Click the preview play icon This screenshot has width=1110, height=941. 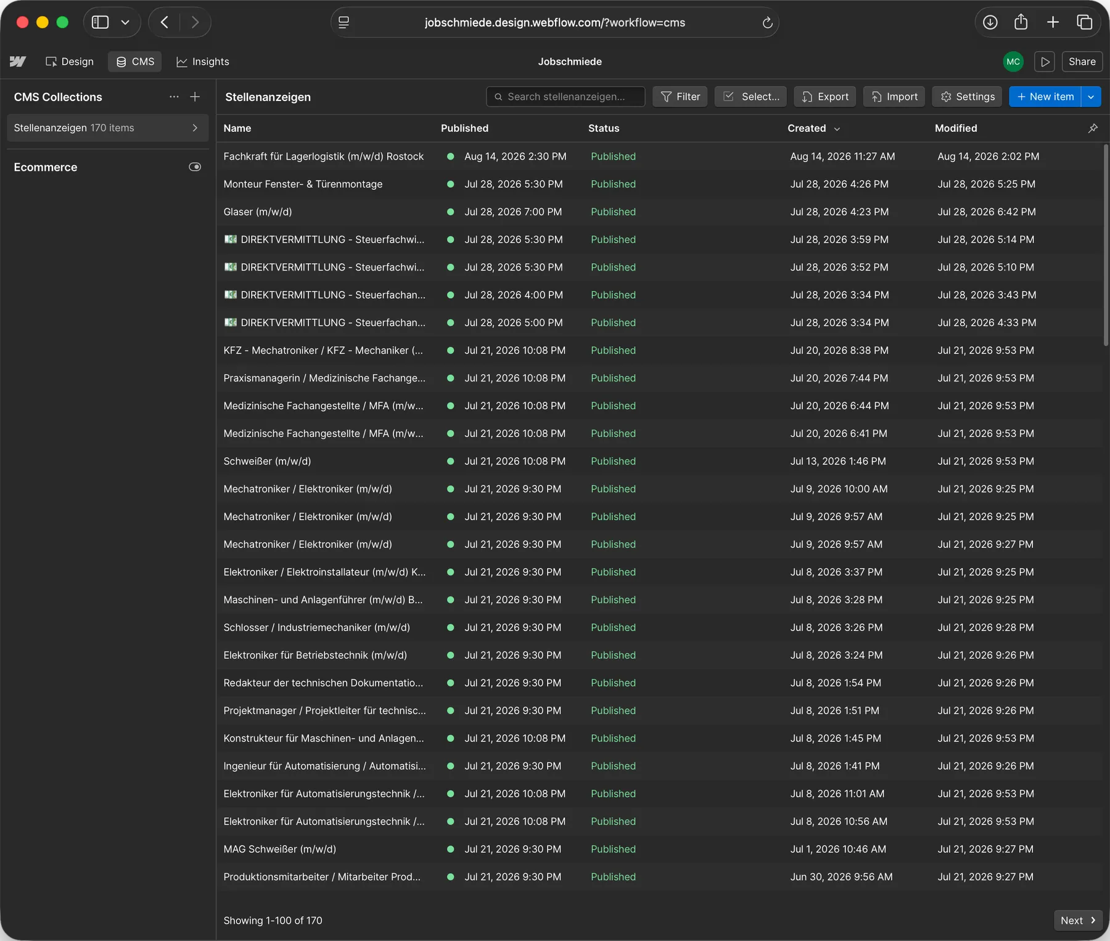tap(1045, 62)
